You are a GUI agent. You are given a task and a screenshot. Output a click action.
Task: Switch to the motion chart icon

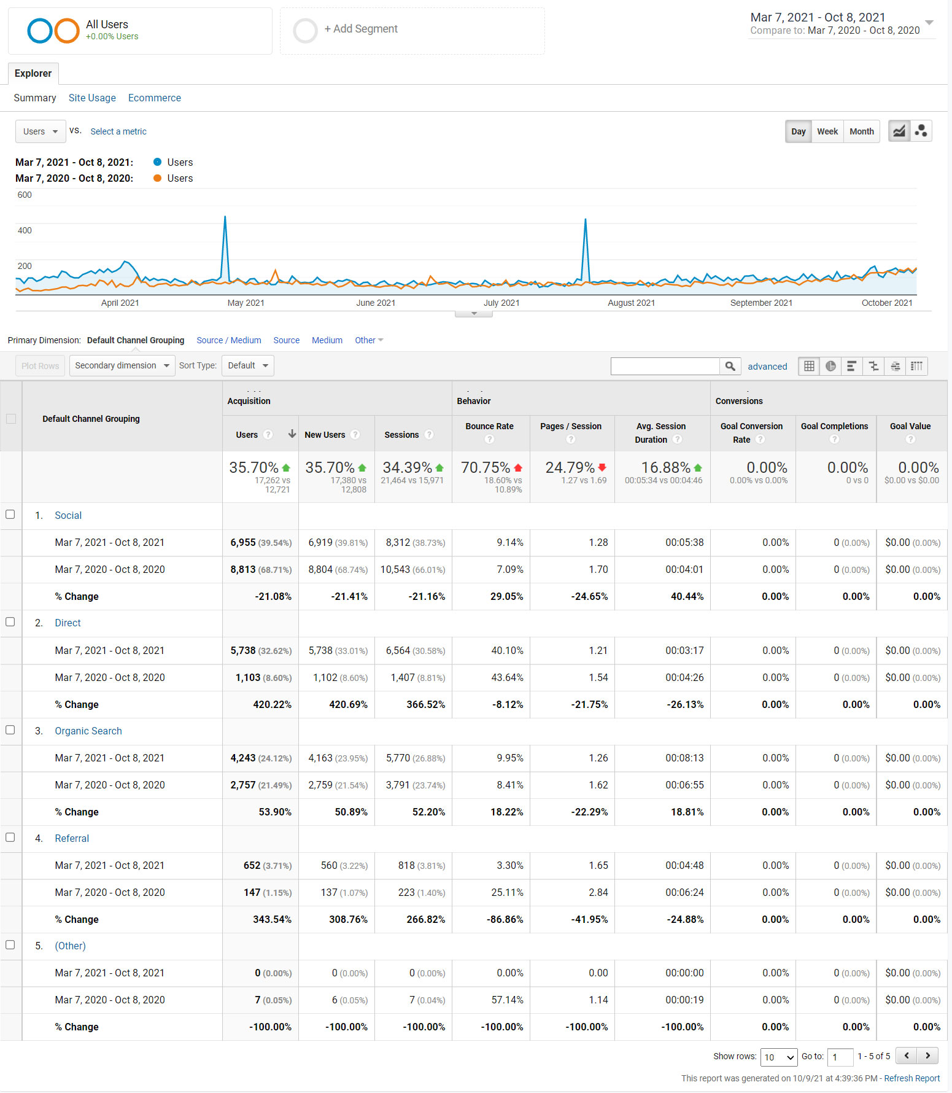pyautogui.click(x=921, y=131)
